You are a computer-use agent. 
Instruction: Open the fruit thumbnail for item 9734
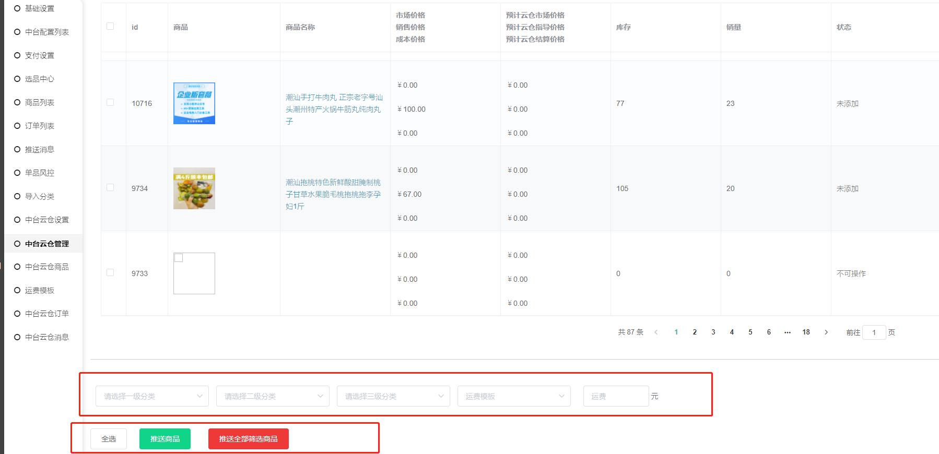tap(194, 188)
